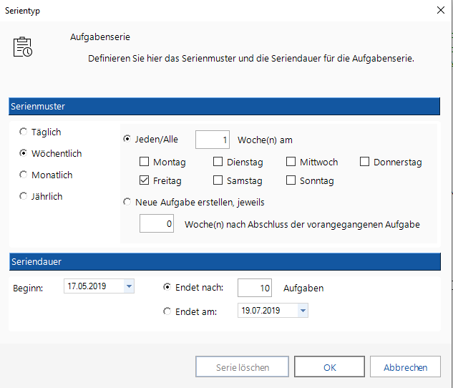
Task: Select the Endet am radio button
Action: [x=167, y=311]
